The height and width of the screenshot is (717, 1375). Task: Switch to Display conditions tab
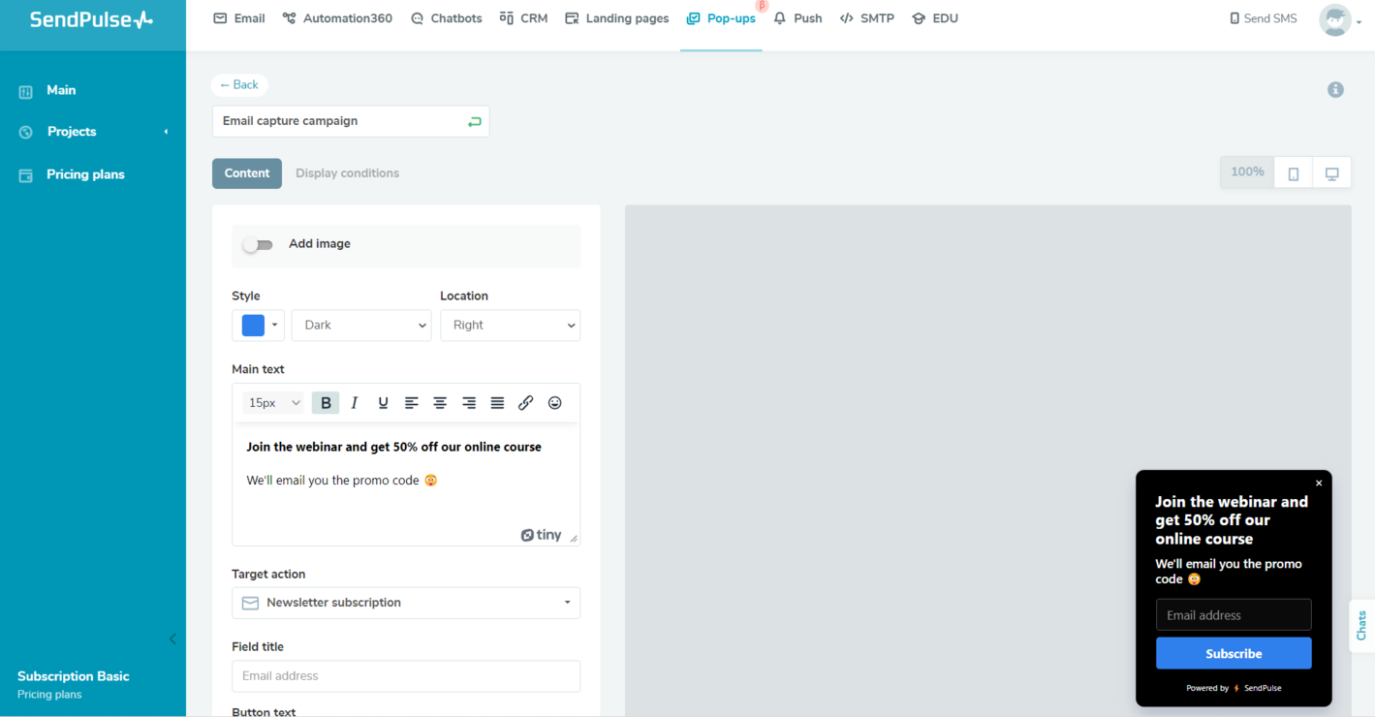[347, 173]
